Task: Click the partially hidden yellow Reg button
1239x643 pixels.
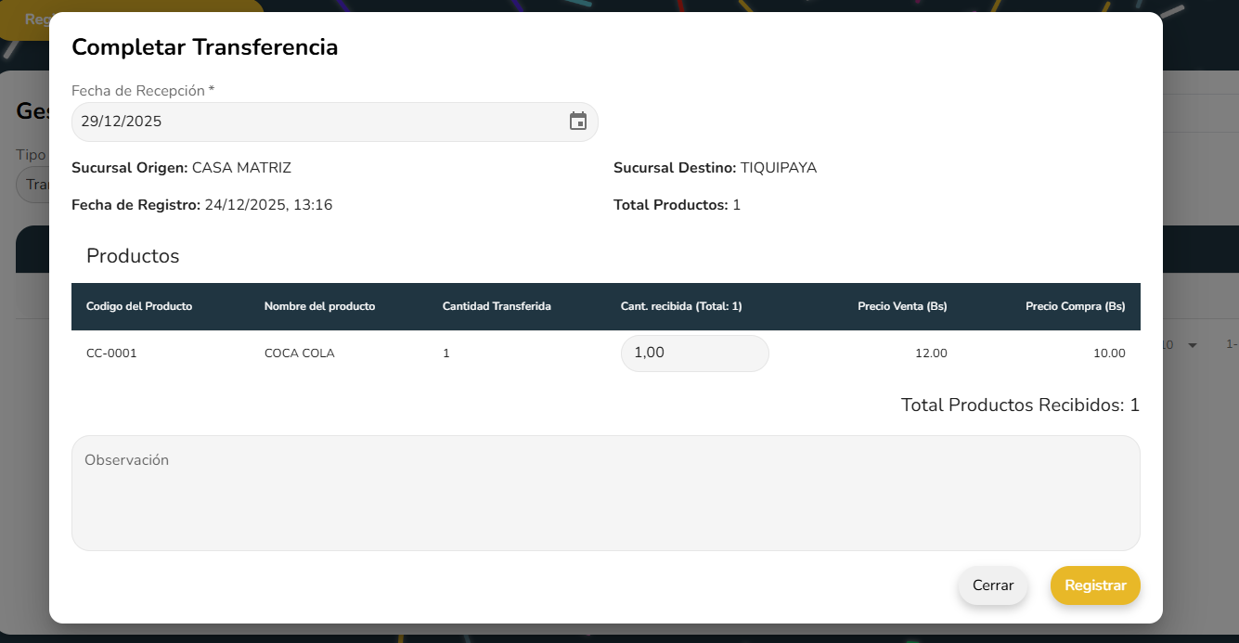Action: (x=26, y=19)
